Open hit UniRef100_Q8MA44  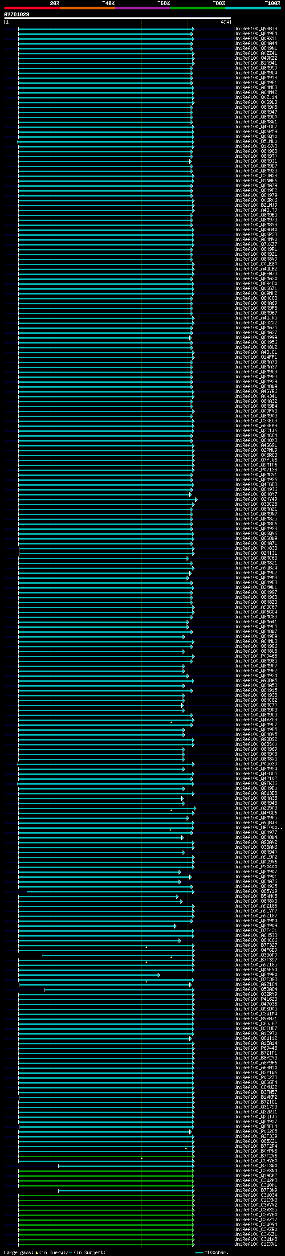[x=256, y=43]
